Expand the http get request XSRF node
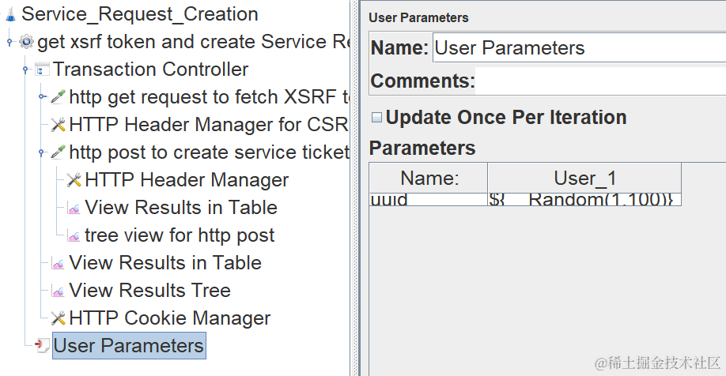The image size is (726, 376). tap(41, 97)
